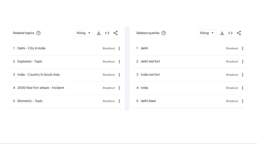Share the Related queries card
Screen dimensions: 257x144
tap(239, 33)
